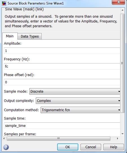Click the vertical scrollbar thumb
Viewport: 127px width, 153px height.
[122, 63]
